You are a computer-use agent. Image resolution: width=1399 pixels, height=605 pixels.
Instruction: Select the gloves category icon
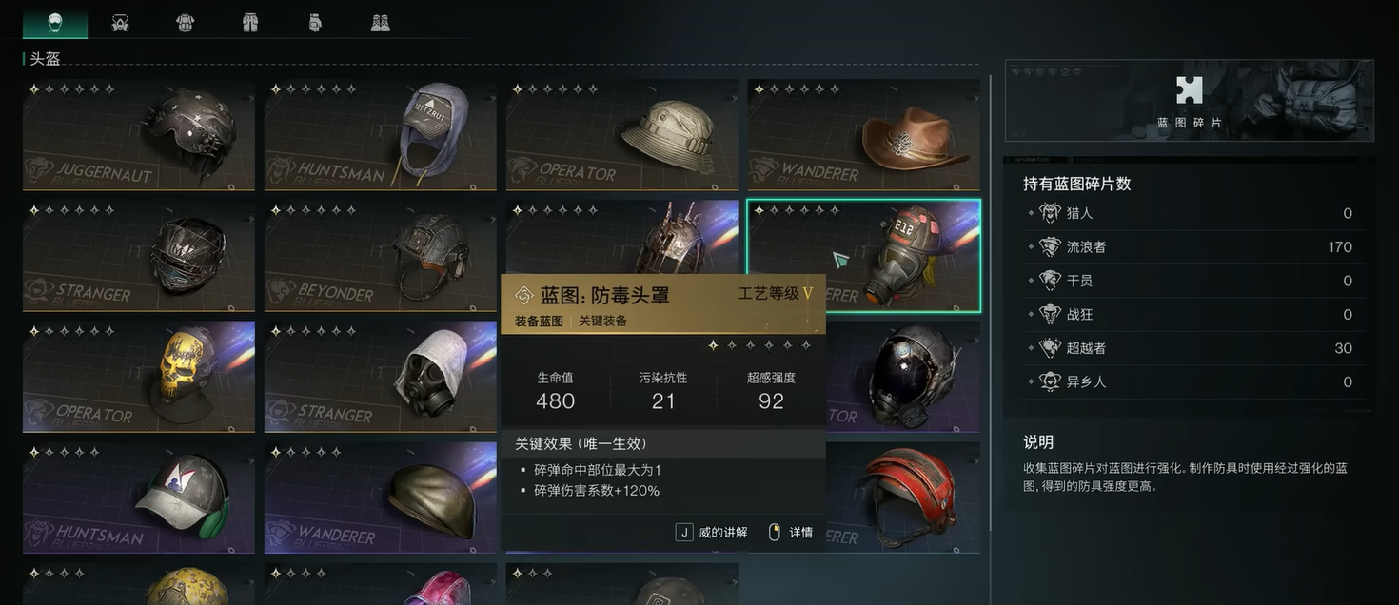click(x=316, y=23)
